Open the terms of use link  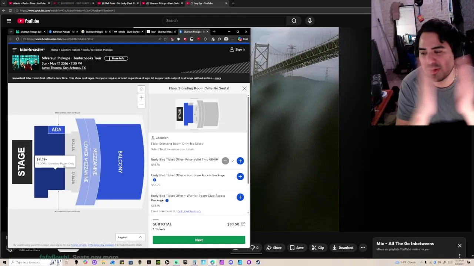[x=79, y=245]
